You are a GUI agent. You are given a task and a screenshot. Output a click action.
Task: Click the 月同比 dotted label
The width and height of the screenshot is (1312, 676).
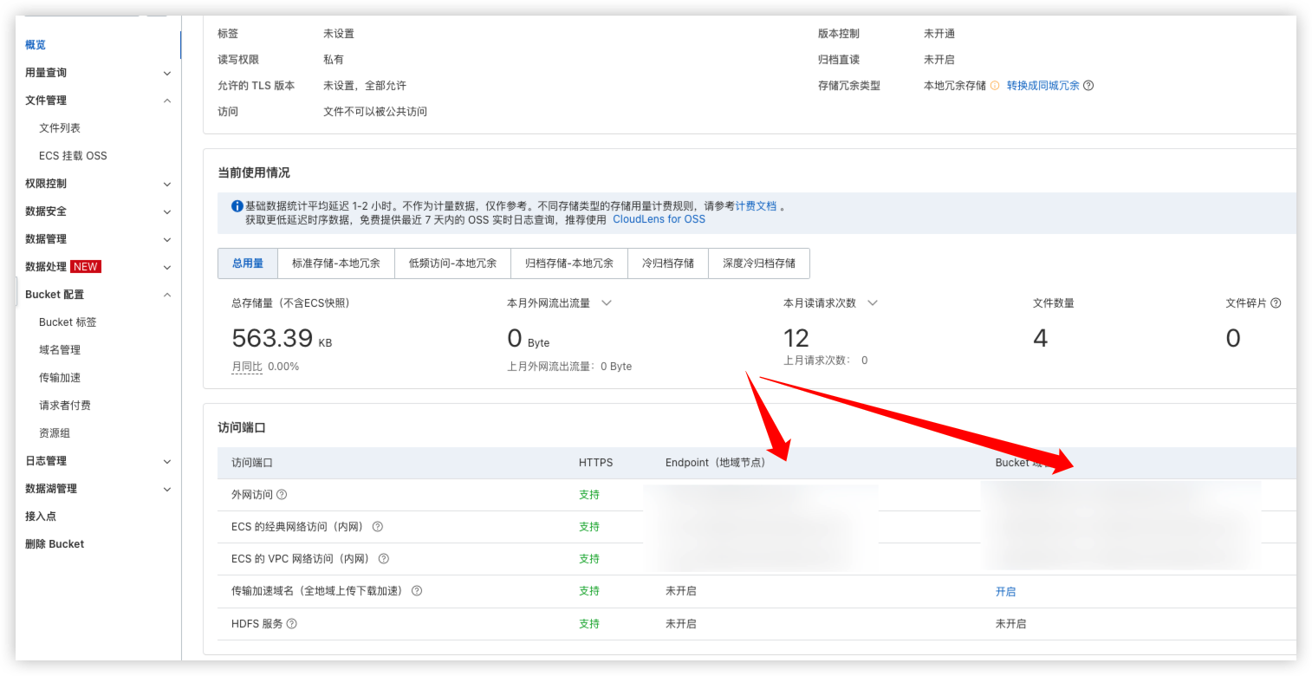(x=247, y=367)
